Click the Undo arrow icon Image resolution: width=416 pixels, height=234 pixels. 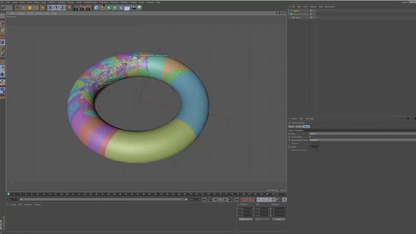[4, 8]
